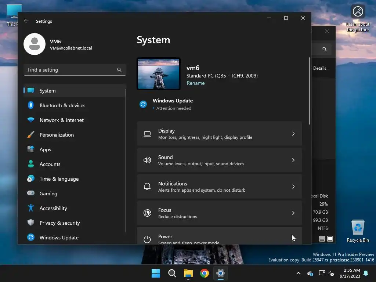Click the Display monitor icon
This screenshot has height=282, width=376.
click(147, 134)
